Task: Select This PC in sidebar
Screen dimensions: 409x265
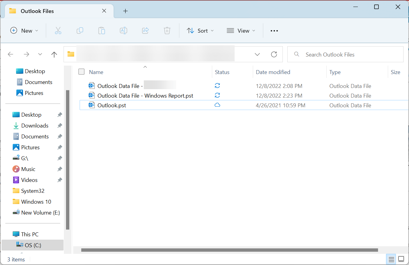Action: (30, 234)
